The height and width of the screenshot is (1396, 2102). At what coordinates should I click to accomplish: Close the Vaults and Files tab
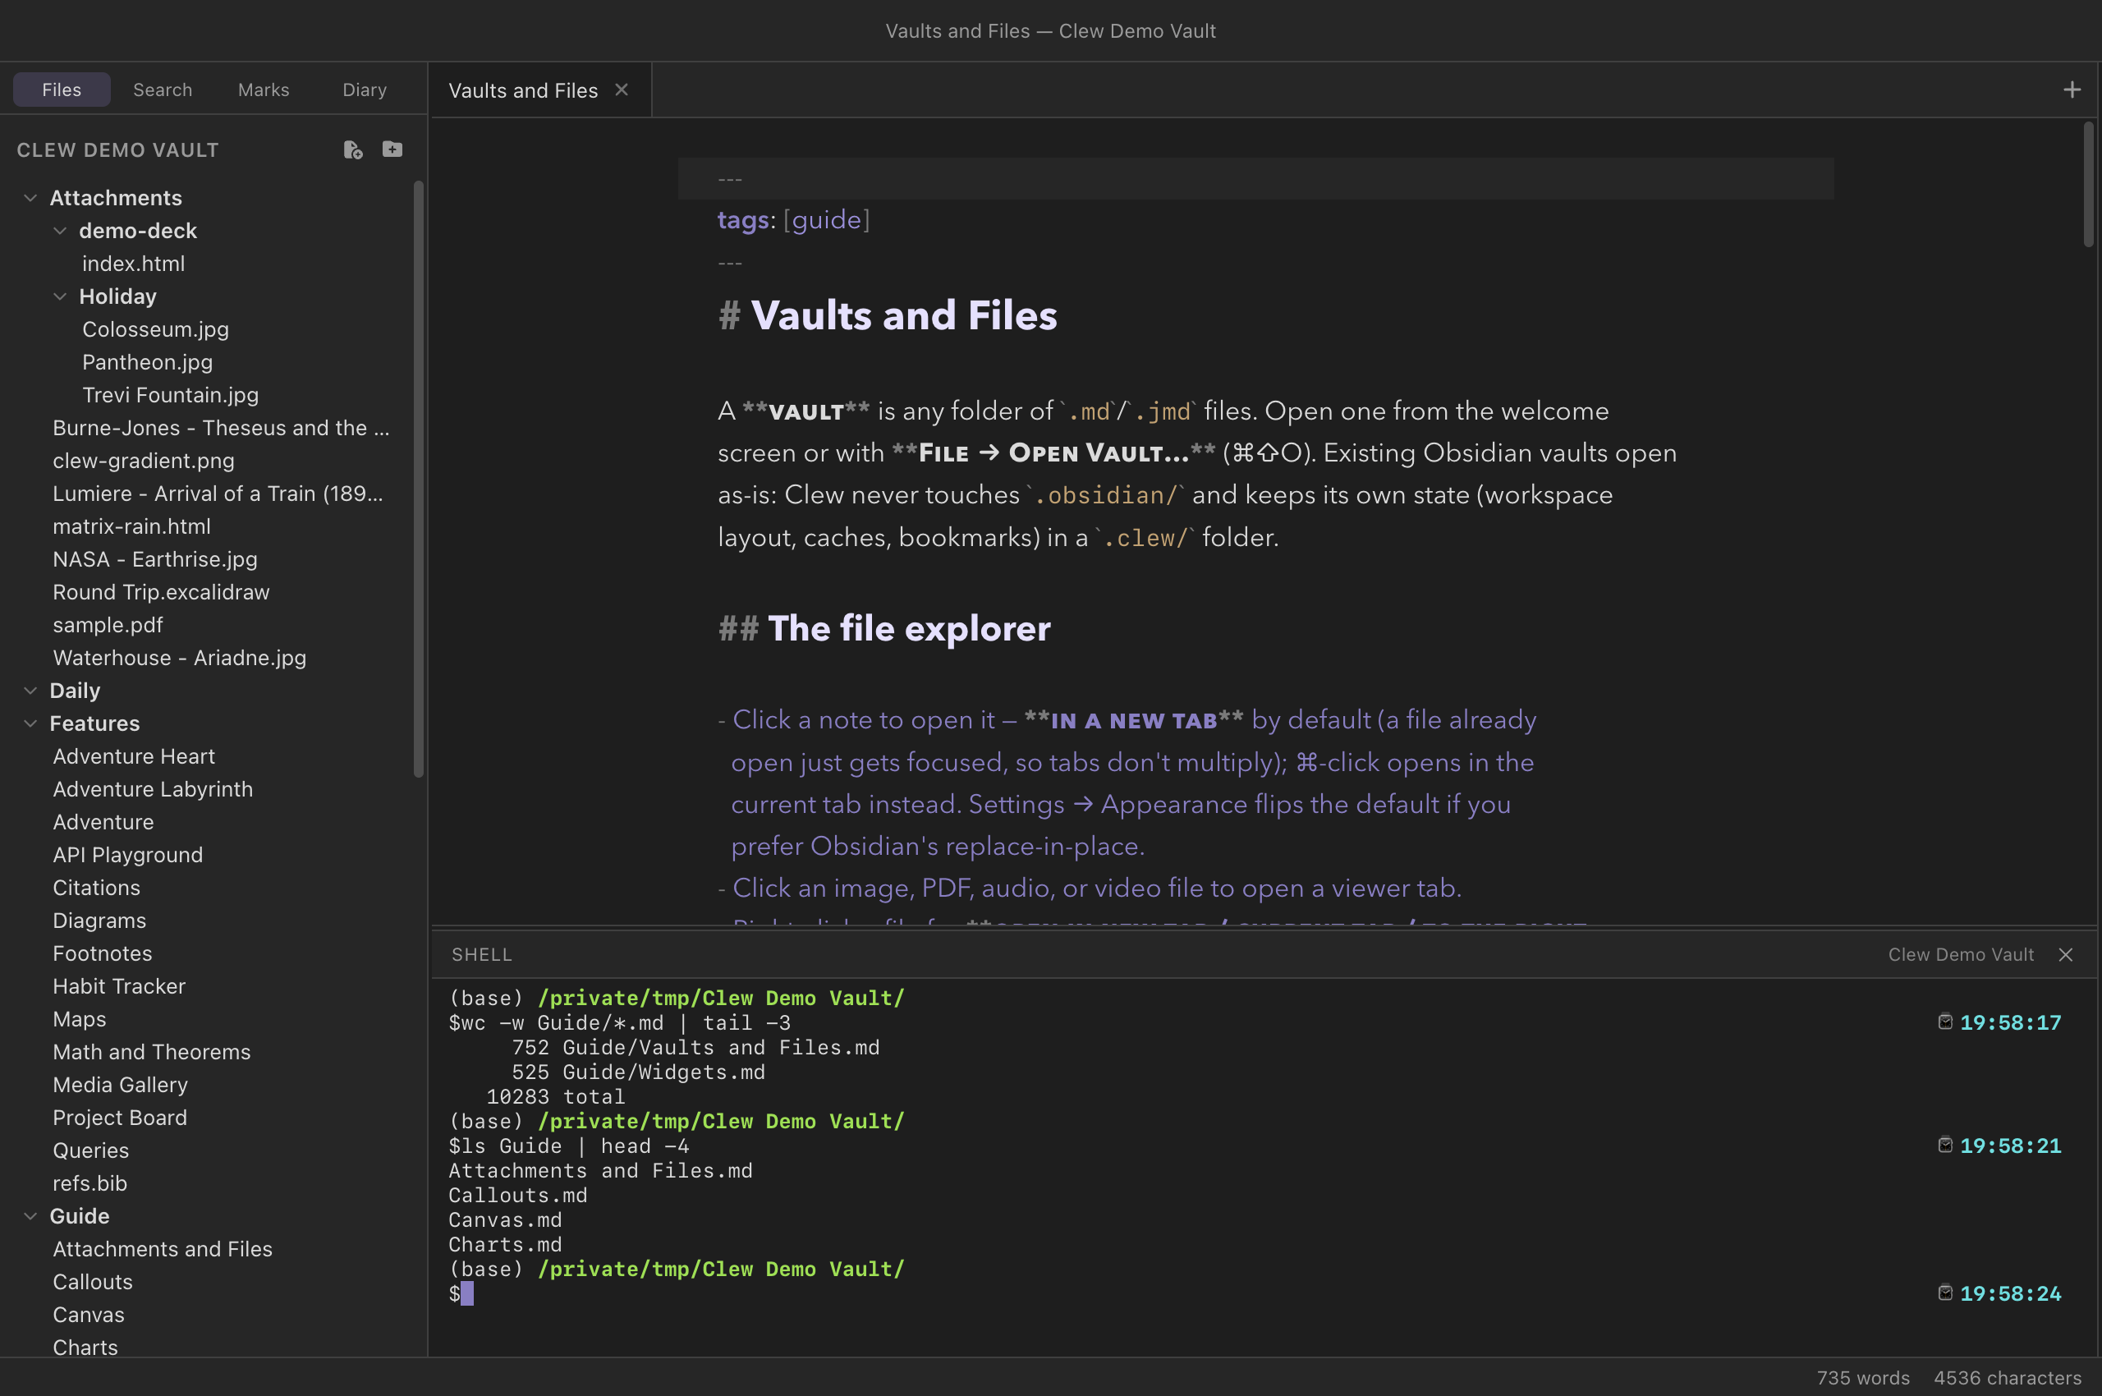coord(622,90)
